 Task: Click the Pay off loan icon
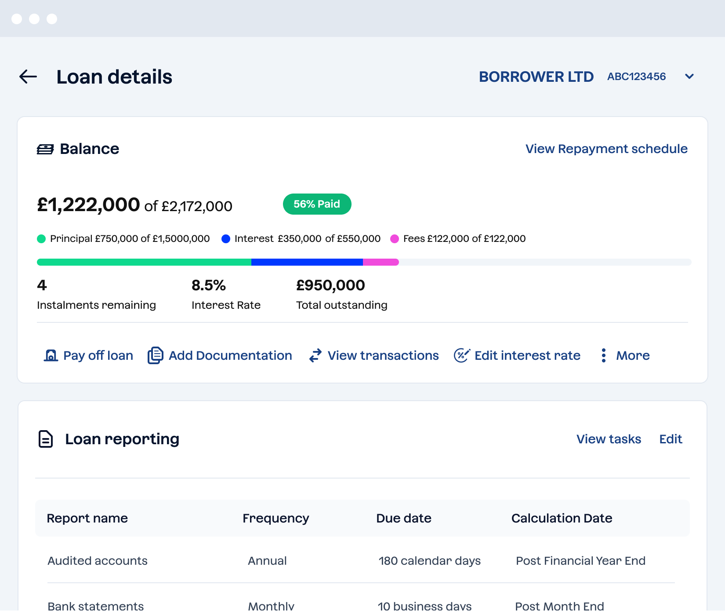(51, 355)
